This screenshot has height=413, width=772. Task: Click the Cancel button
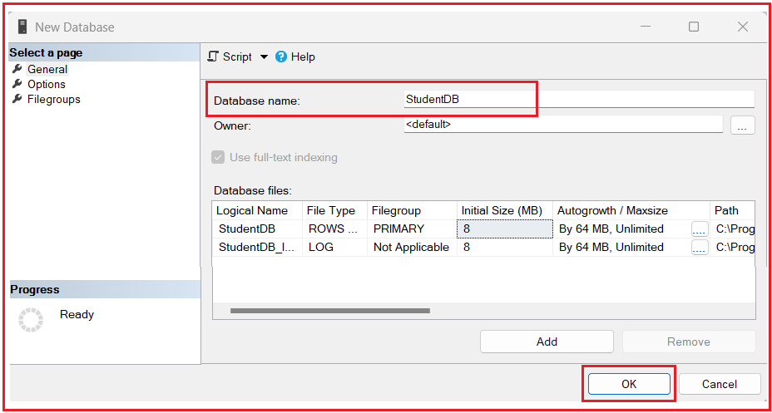point(720,384)
